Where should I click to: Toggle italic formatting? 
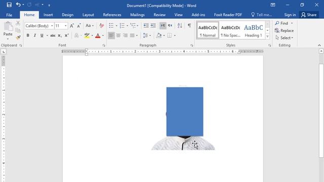(x=35, y=35)
